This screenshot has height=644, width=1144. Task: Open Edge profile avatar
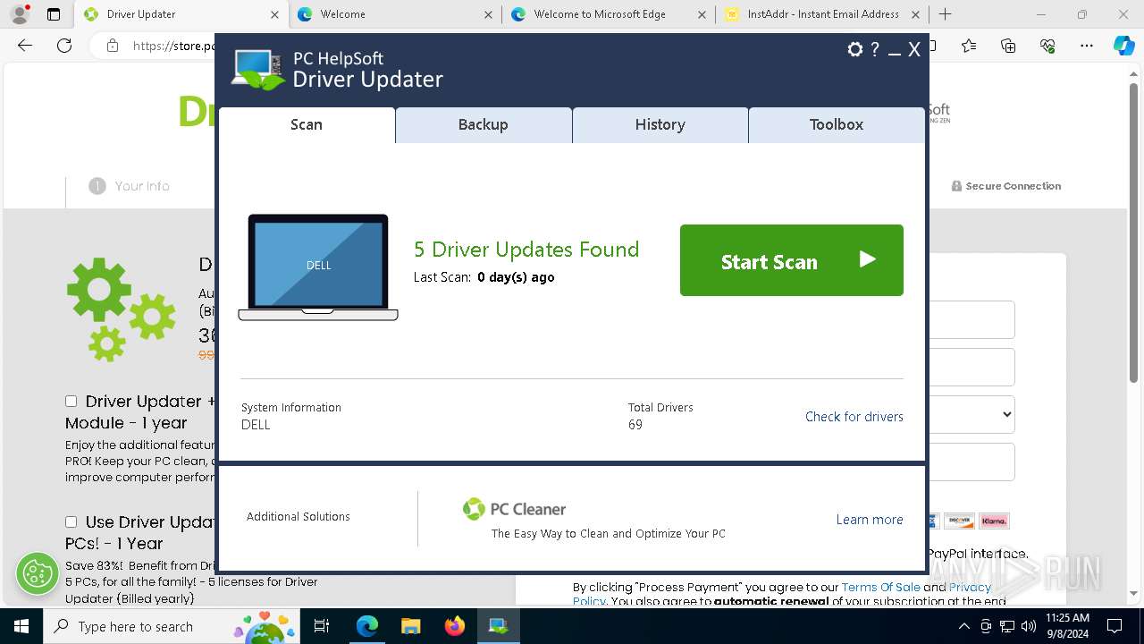click(x=20, y=14)
